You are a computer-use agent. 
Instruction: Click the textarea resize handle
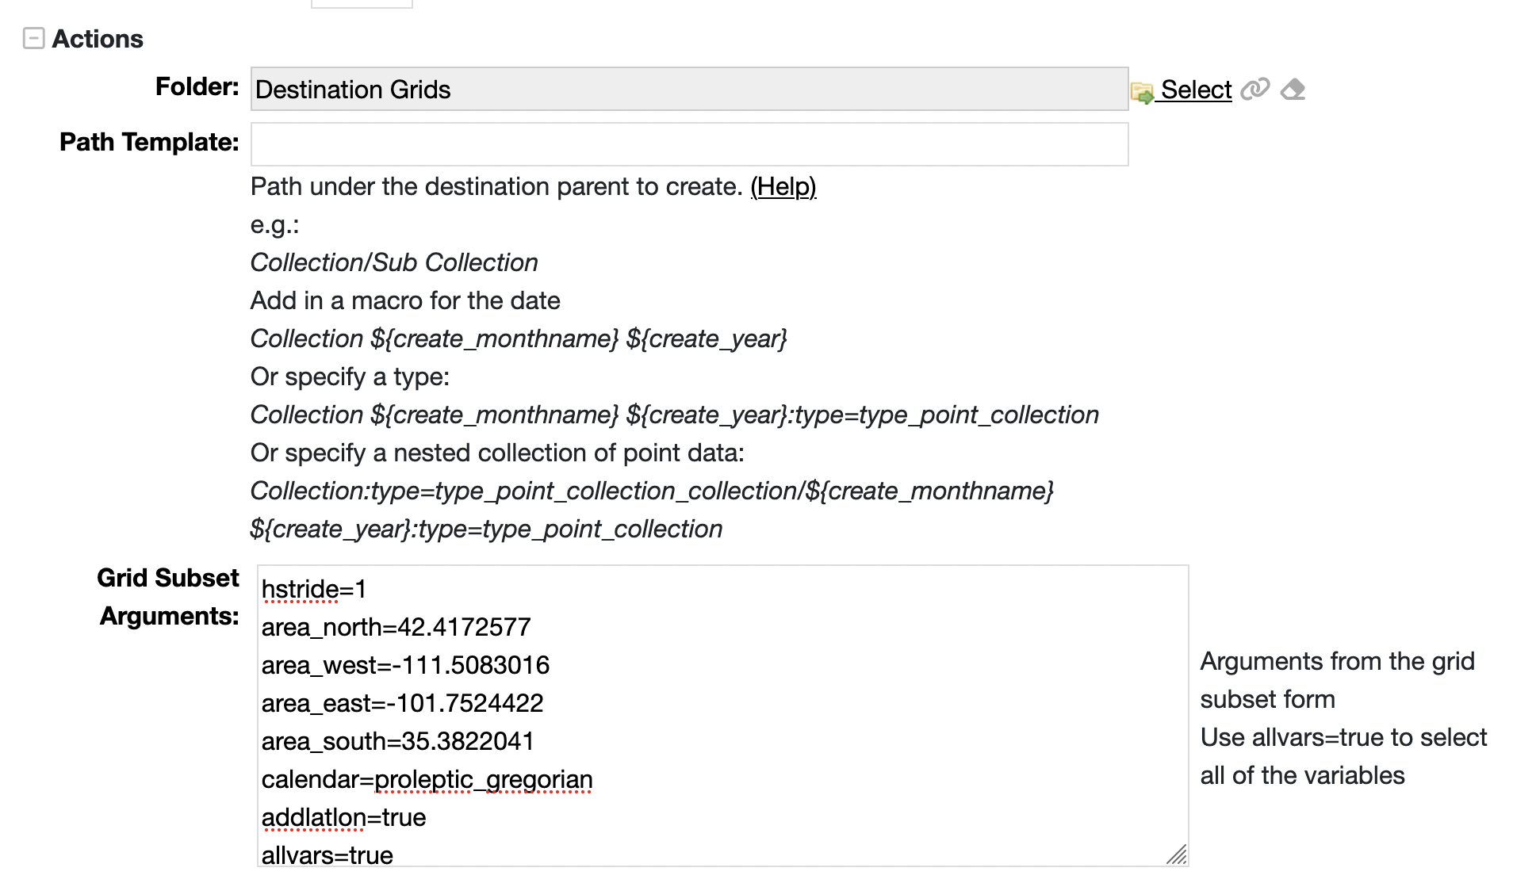coord(1177,854)
